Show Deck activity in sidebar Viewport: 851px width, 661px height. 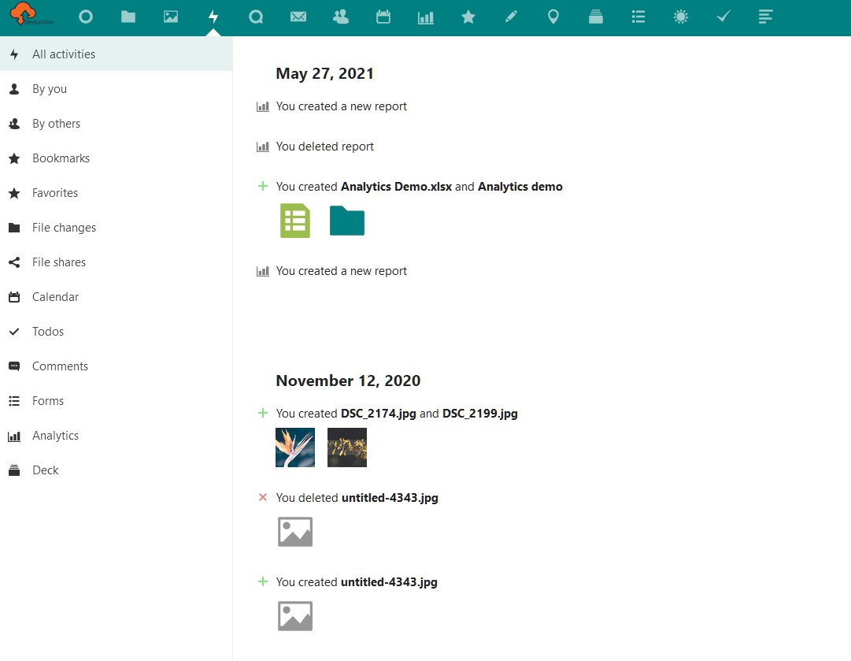117,470
